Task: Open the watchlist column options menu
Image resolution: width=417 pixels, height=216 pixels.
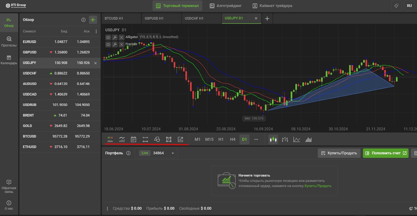Action: [x=96, y=31]
